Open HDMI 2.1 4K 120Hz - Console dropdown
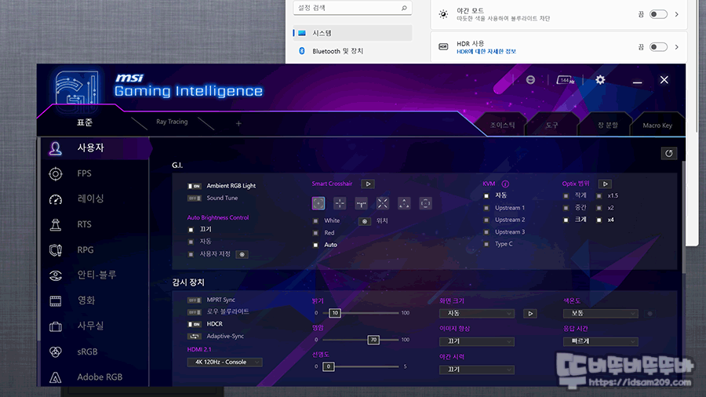Viewport: 706px width, 397px height. pos(224,362)
